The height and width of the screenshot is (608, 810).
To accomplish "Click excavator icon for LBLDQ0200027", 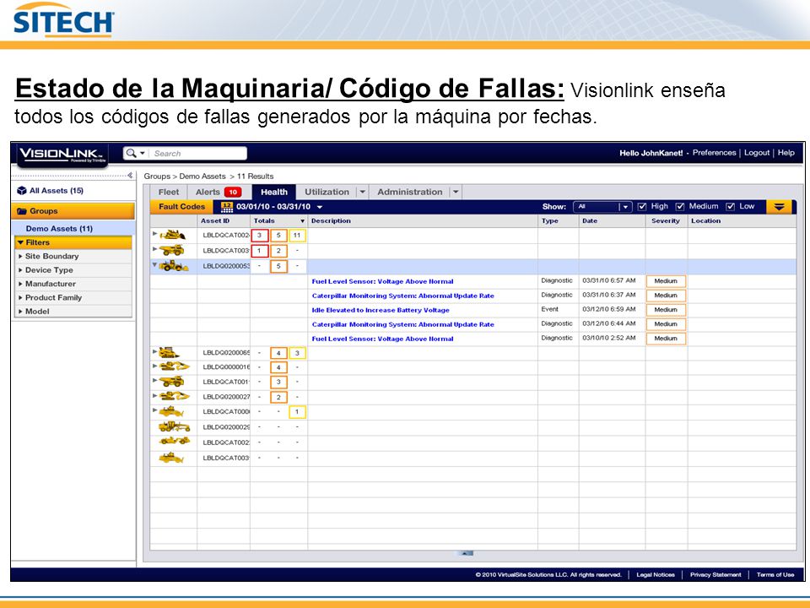I will tap(174, 397).
